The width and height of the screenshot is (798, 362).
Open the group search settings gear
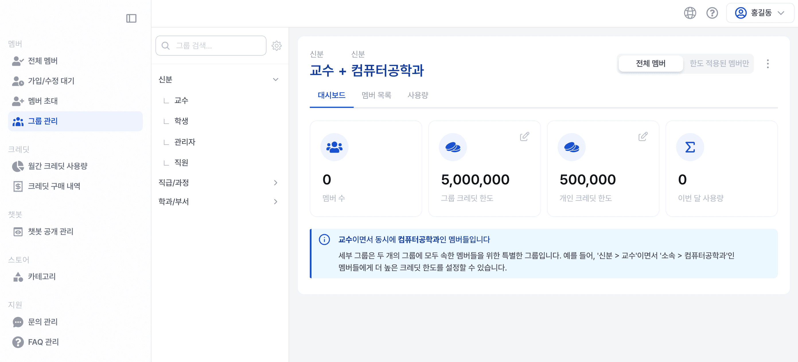pyautogui.click(x=277, y=46)
